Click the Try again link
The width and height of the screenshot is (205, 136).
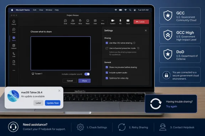(x=172, y=106)
